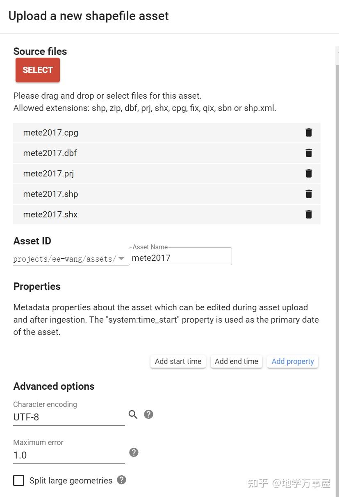This screenshot has height=497, width=339.
Task: Focus the Asset Name text field
Action: coord(180,258)
